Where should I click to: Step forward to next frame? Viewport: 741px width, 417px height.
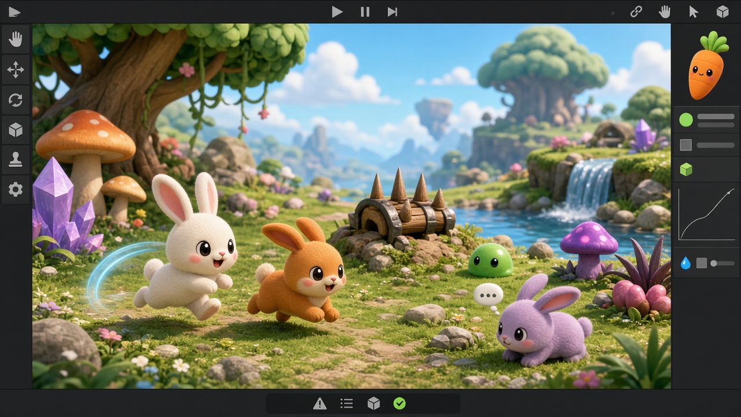(392, 12)
